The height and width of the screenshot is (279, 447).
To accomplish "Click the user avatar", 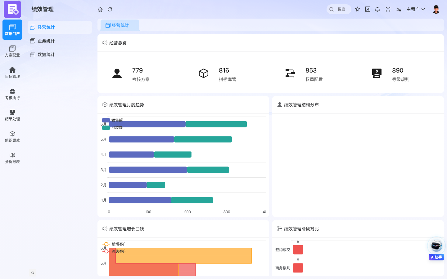I will [436, 9].
